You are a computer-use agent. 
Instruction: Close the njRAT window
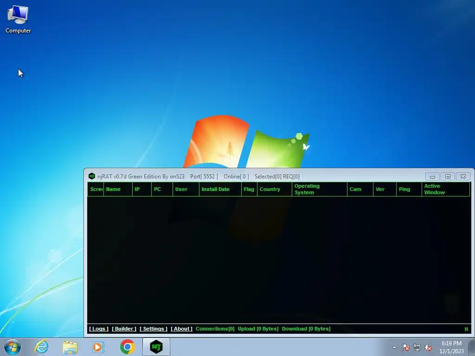[x=463, y=177]
